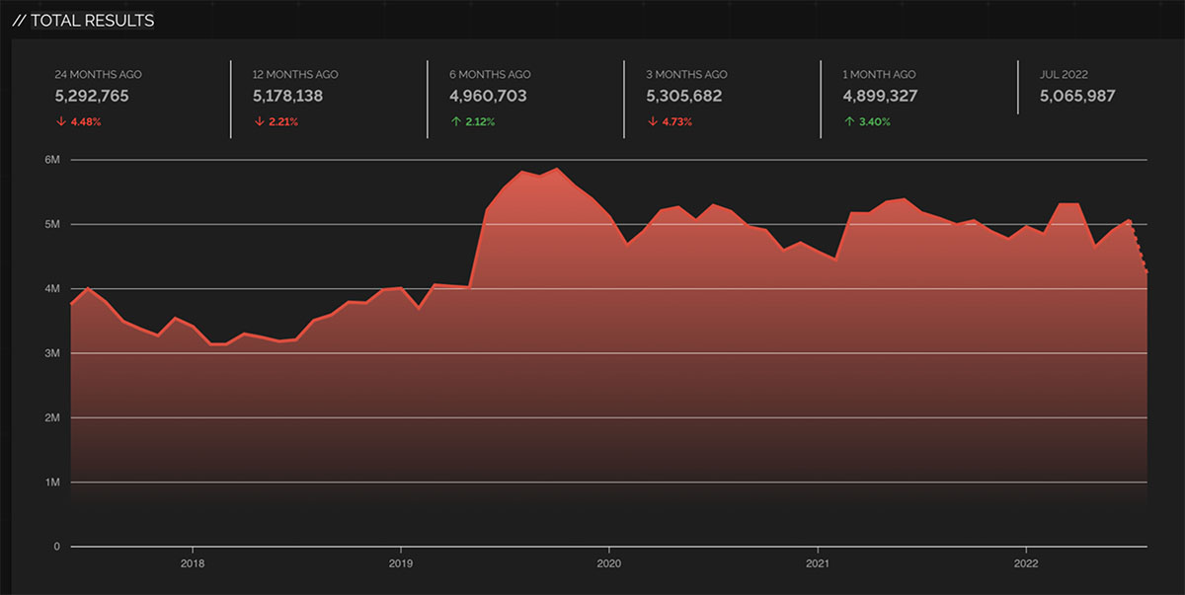Click the dotted projected segment at the chart's end
The image size is (1185, 595).
[x=1140, y=247]
